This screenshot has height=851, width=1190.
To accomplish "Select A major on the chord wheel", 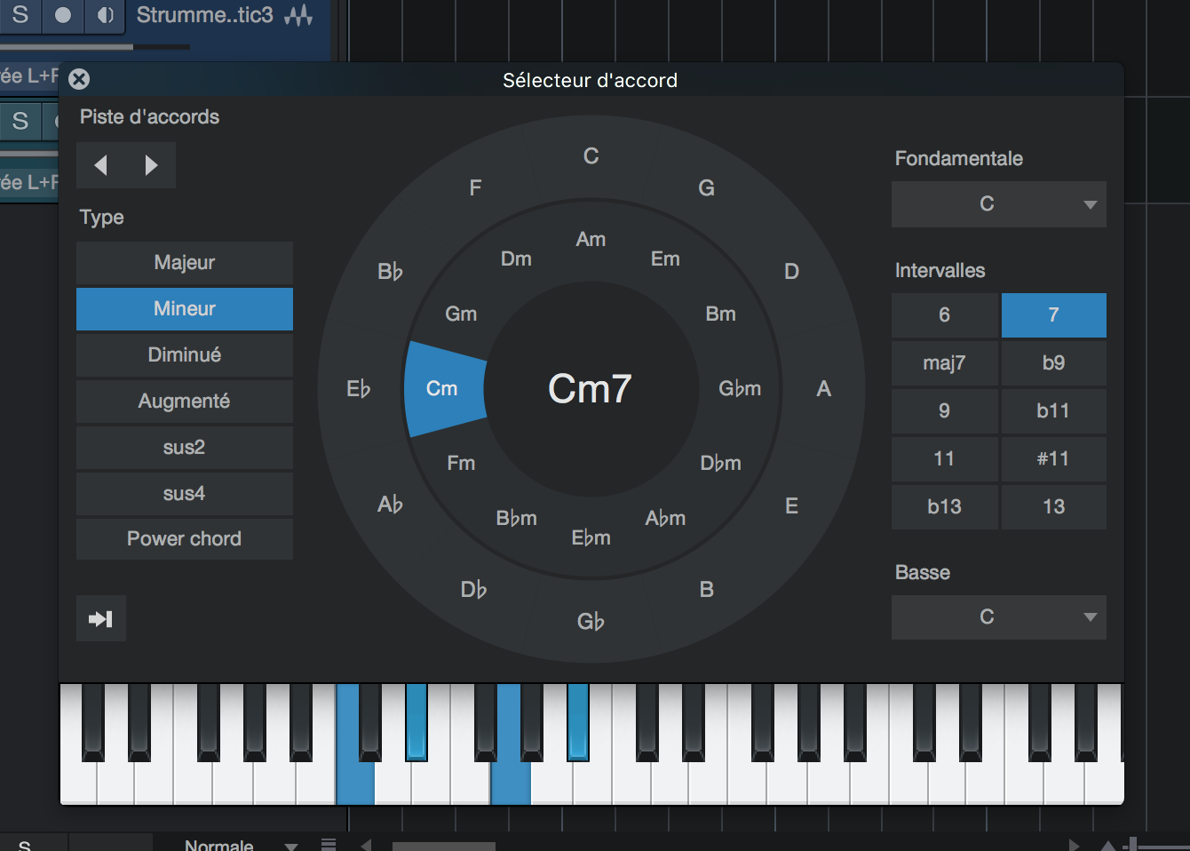I will (x=824, y=388).
